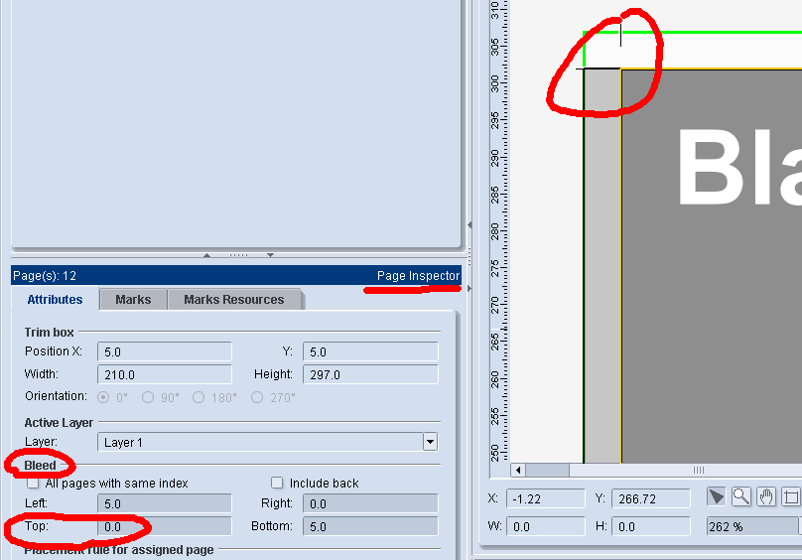Screen dimensions: 802x560
Task: Click the right-pointing splitter arrow beside Page Inspector
Action: pyautogui.click(x=469, y=289)
